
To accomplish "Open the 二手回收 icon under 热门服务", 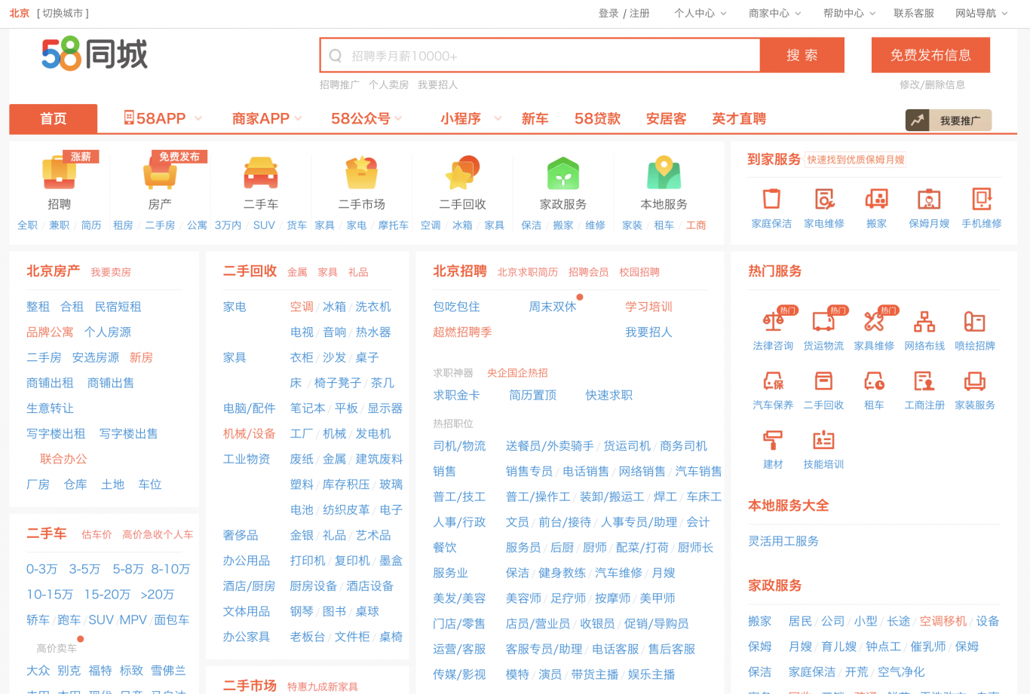I will [x=823, y=381].
